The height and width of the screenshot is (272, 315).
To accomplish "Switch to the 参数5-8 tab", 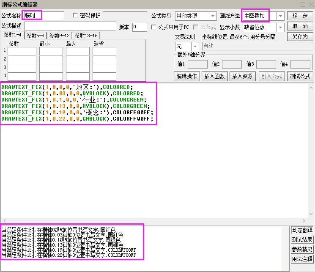I will (x=36, y=36).
